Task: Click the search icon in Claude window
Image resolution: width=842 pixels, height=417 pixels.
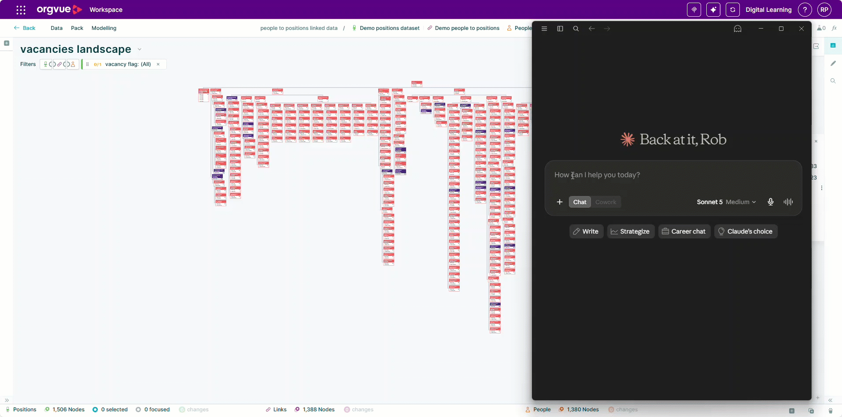Action: coord(576,29)
